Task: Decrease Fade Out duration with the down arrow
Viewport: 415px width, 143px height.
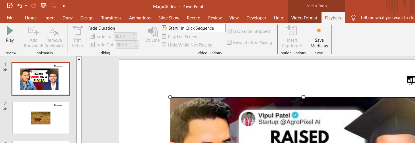Action: [x=136, y=47]
